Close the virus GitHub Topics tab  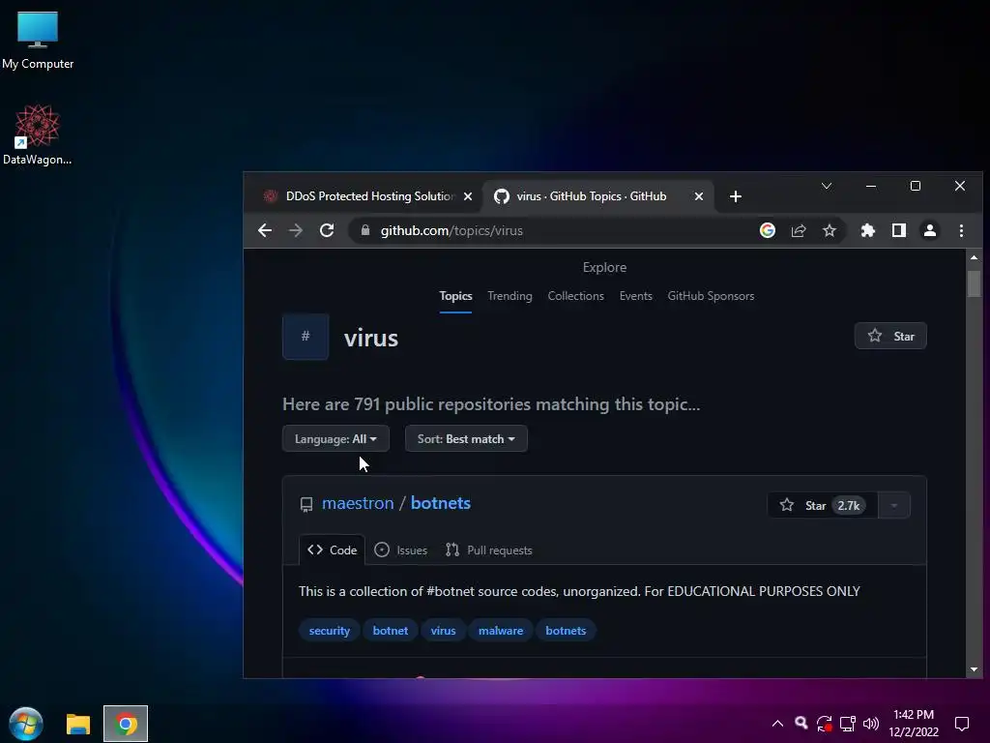click(699, 196)
